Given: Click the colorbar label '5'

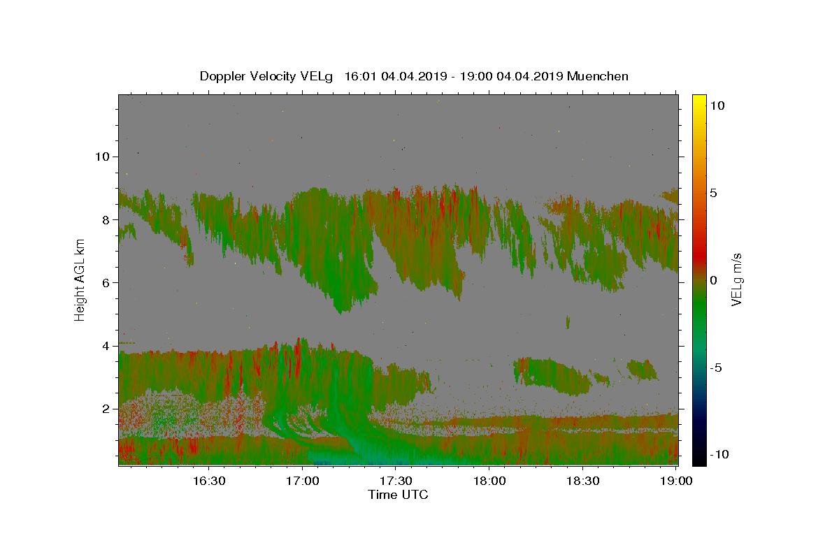Looking at the screenshot, I should [713, 193].
